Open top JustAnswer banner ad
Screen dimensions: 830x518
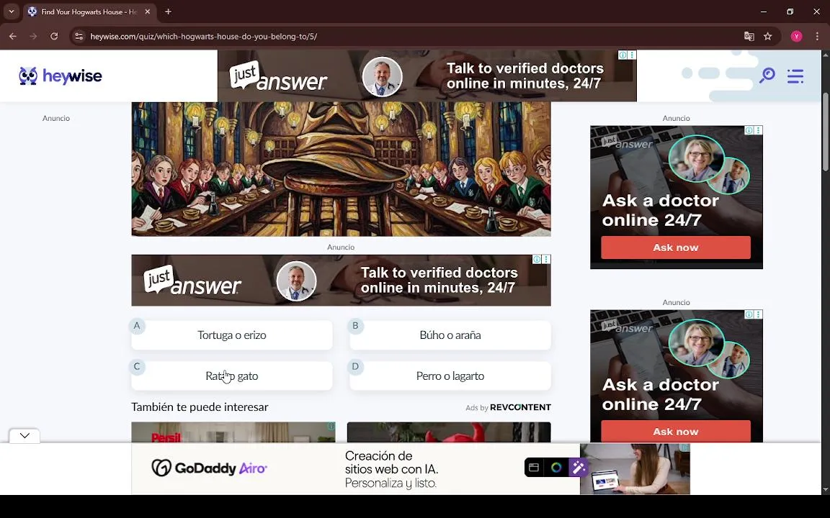pyautogui.click(x=427, y=76)
